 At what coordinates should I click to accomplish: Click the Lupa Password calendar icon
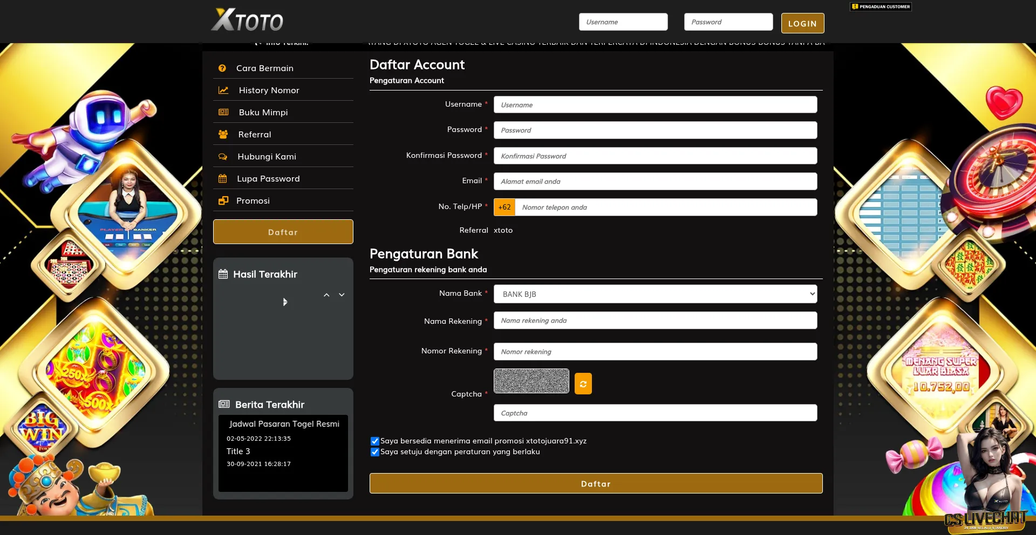point(222,179)
